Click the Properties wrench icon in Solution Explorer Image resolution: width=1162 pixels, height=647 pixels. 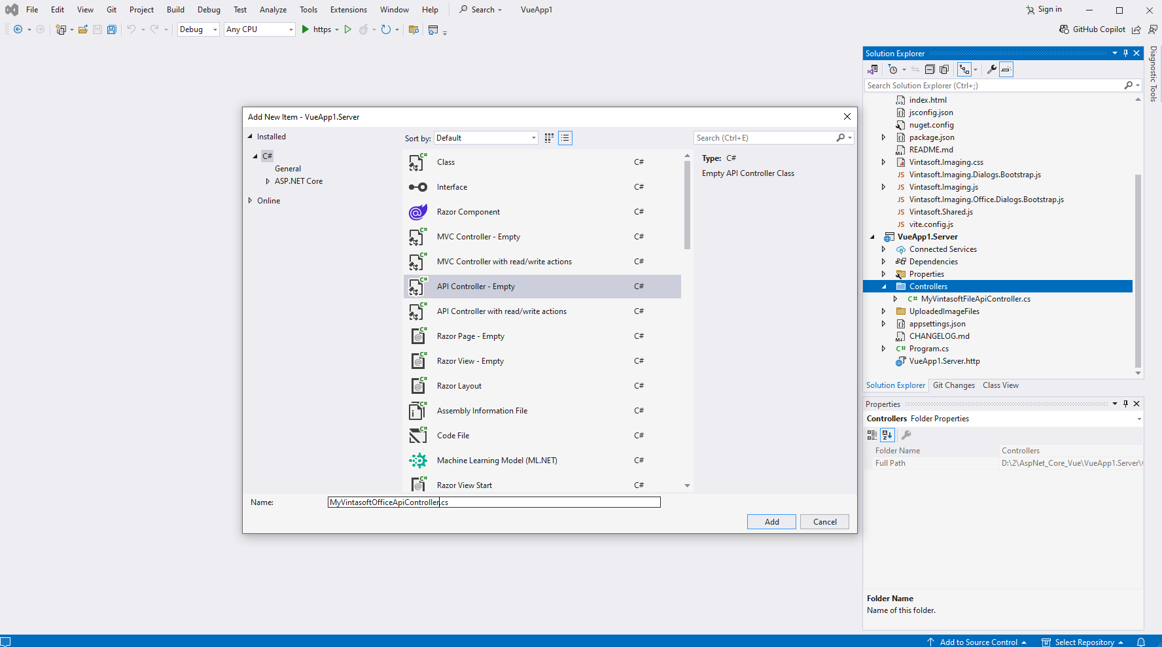click(992, 69)
